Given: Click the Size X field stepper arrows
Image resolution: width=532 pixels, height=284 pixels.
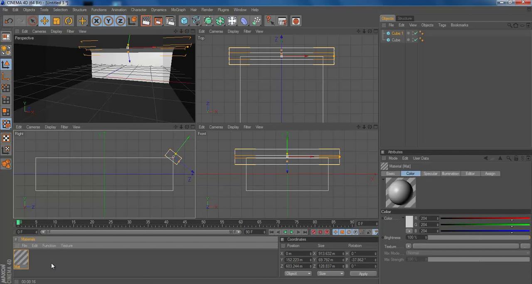Looking at the screenshot, I should click(343, 253).
